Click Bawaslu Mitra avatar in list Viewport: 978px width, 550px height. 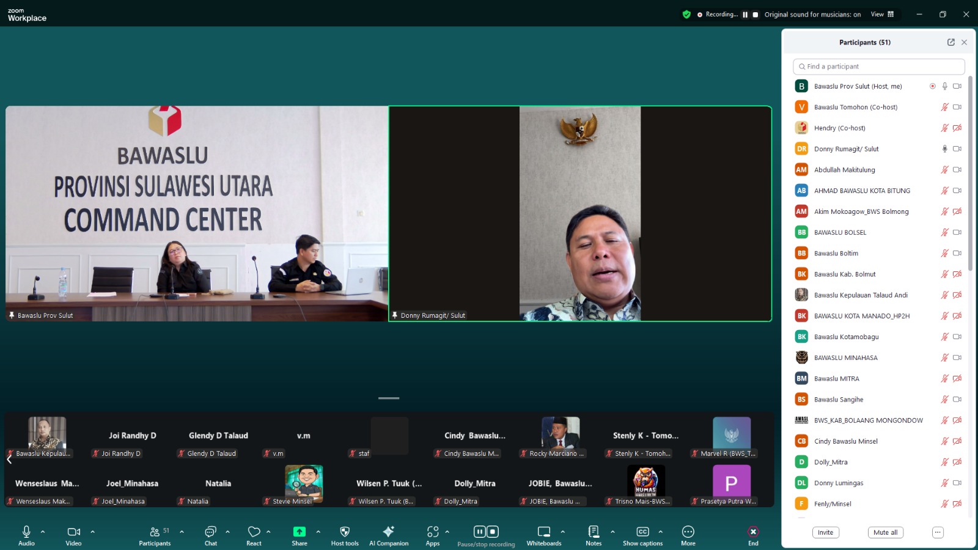tap(801, 378)
